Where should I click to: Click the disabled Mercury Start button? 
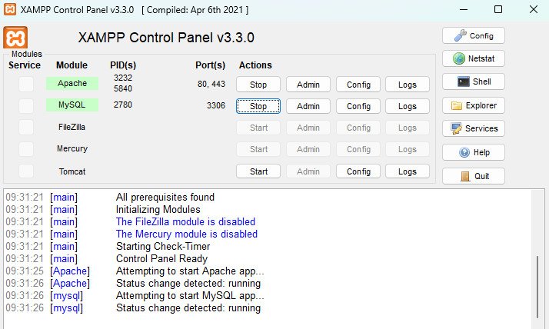[x=258, y=149]
